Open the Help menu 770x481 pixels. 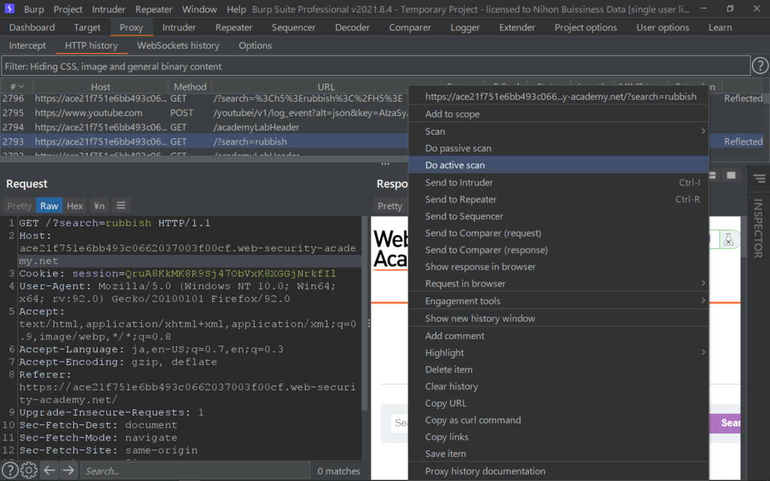[236, 9]
